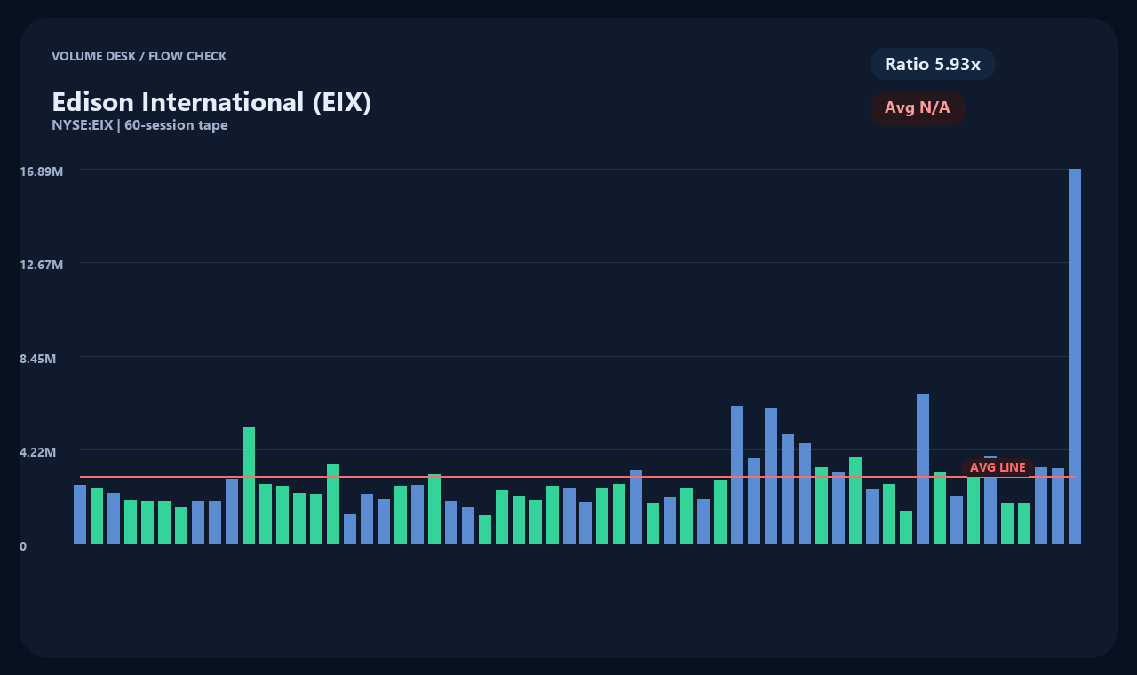Screen dimensions: 1137x675
Task: Select the tallest bar at the chart's end
Action: pos(1075,356)
